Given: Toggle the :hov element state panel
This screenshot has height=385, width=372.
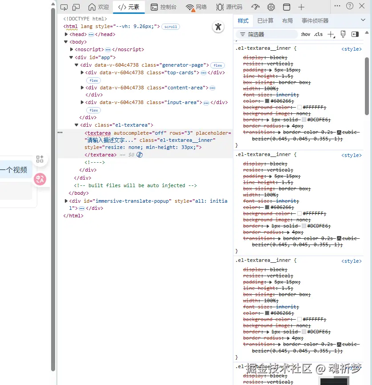Looking at the screenshot, I should pos(305,34).
